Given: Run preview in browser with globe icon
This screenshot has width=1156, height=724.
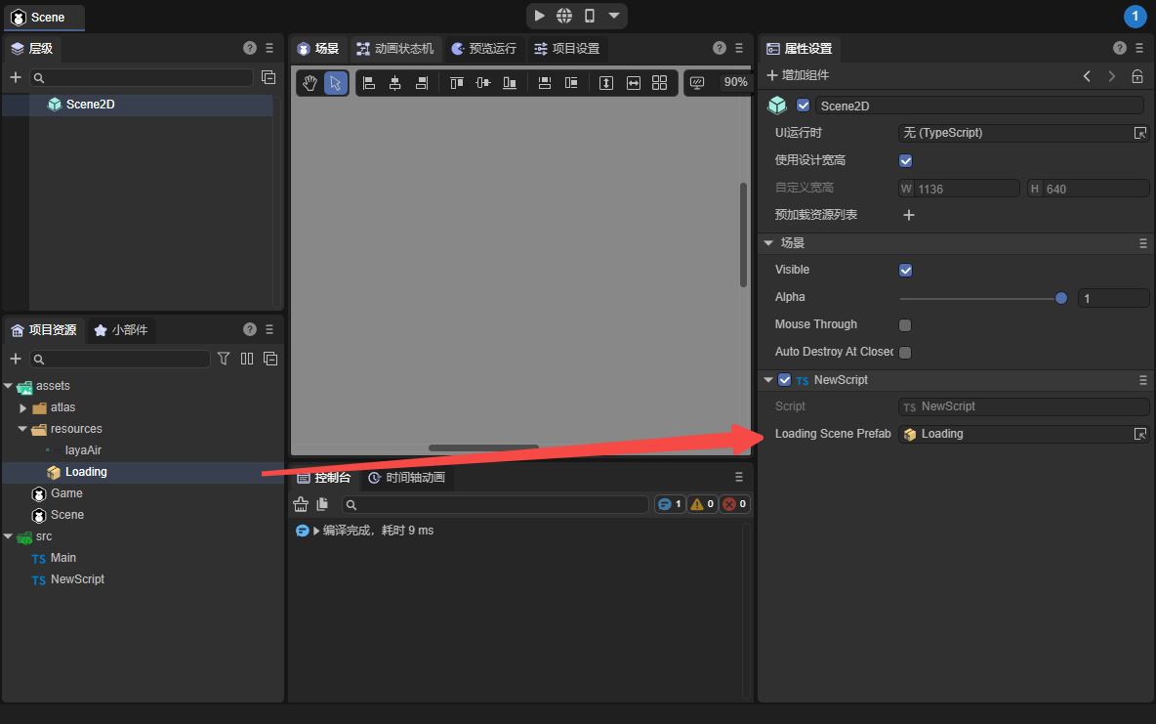Looking at the screenshot, I should 564,16.
